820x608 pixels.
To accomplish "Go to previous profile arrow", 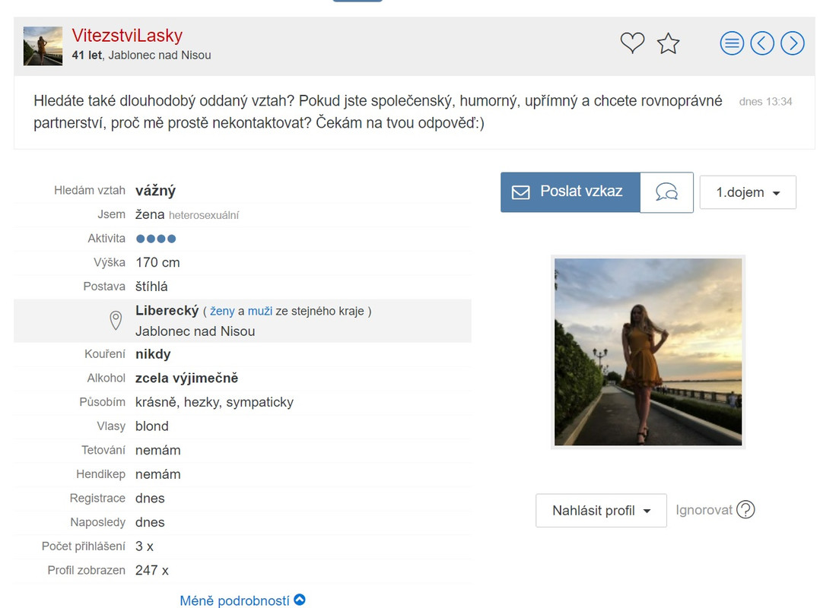I will click(762, 43).
